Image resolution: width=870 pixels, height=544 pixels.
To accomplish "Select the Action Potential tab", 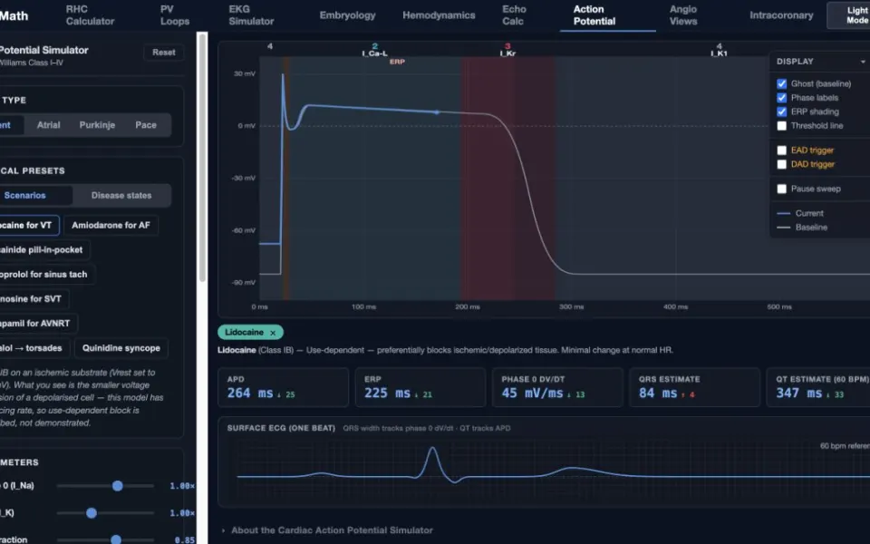I will pos(594,15).
